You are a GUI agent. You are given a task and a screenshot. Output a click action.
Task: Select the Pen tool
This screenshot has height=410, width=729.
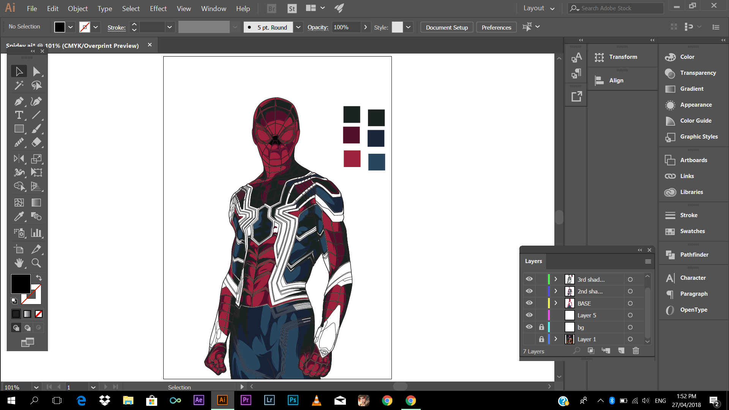point(19,101)
